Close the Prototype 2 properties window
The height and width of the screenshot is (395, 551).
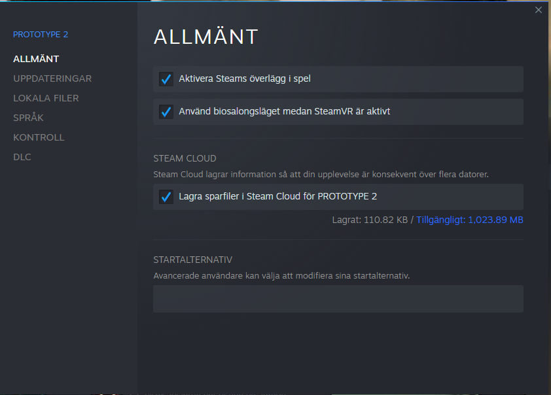click(539, 10)
